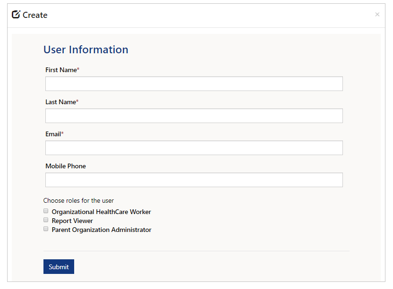Focus the Last Name input field

(194, 116)
